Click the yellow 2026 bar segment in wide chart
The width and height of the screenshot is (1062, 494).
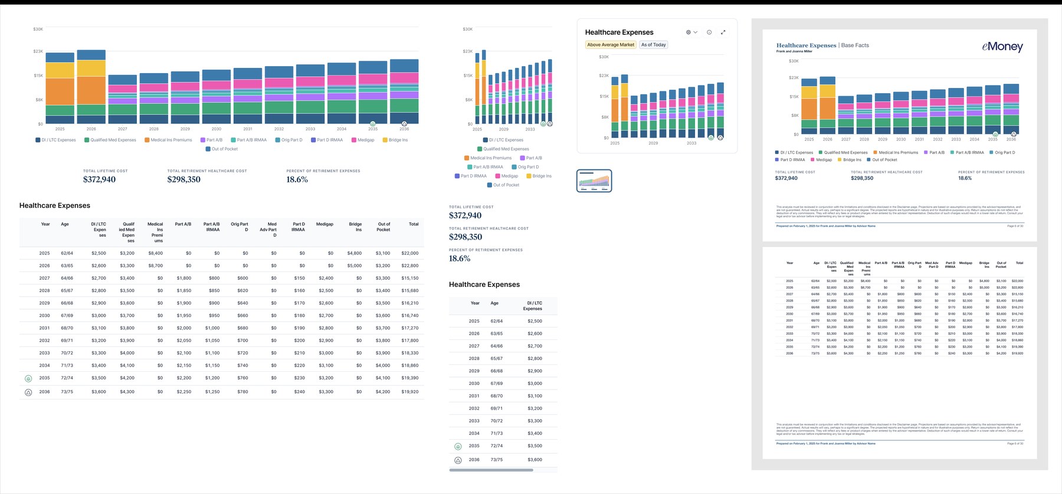pyautogui.click(x=91, y=68)
